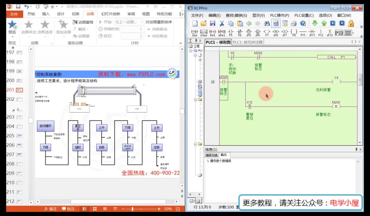Click 向前移动 in reorder animation group

[x=157, y=29]
